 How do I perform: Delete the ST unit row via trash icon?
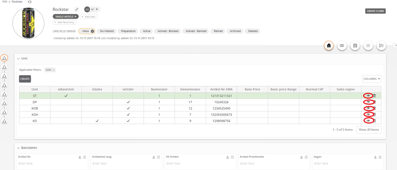click(x=374, y=96)
